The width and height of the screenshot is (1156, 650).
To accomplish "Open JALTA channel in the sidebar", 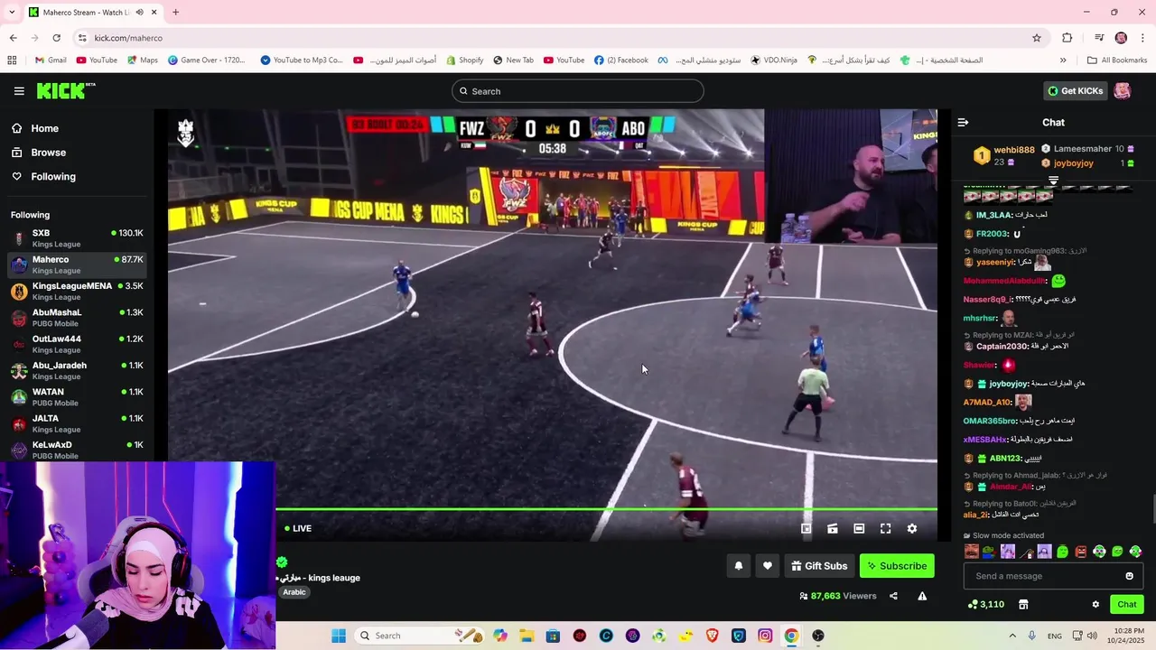I will [77, 423].
